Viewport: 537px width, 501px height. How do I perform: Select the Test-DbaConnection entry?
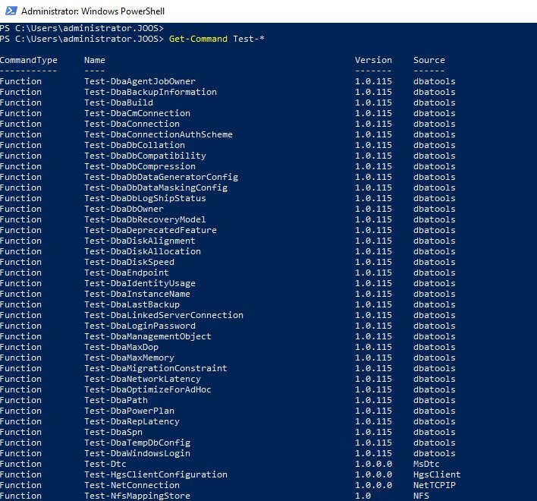[132, 124]
